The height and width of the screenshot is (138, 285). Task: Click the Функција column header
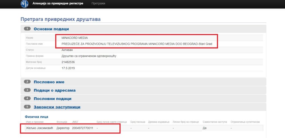(62, 122)
